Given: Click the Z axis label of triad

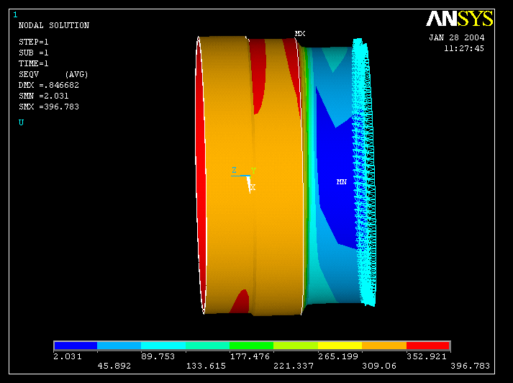Looking at the screenshot, I should 234,170.
